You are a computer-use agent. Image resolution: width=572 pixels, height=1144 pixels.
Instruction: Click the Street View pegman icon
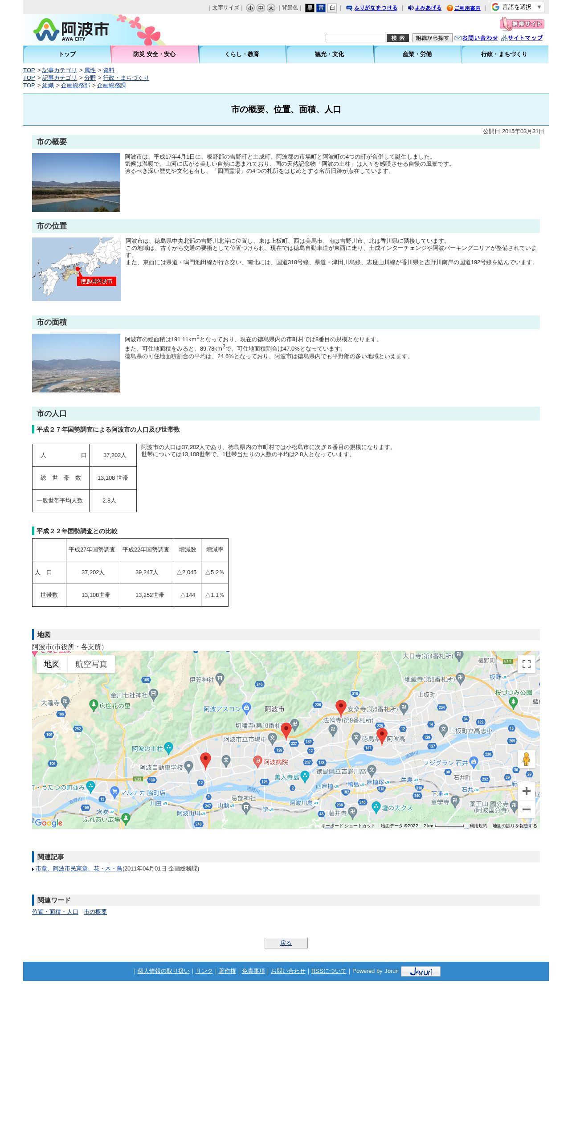pyautogui.click(x=527, y=759)
